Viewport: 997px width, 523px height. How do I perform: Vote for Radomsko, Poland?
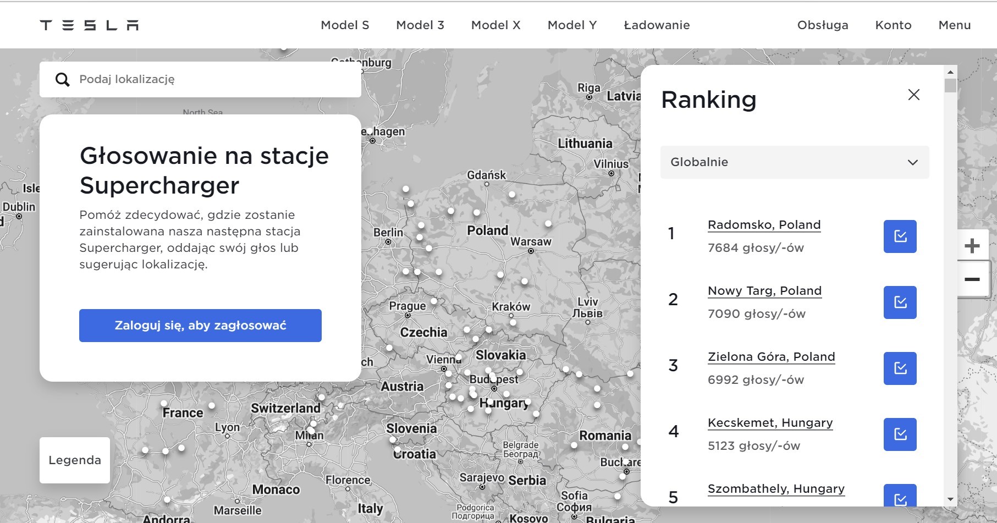900,236
